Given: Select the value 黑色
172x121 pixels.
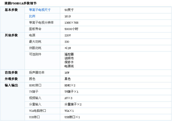Looking at the screenshot, I should coord(67,79).
